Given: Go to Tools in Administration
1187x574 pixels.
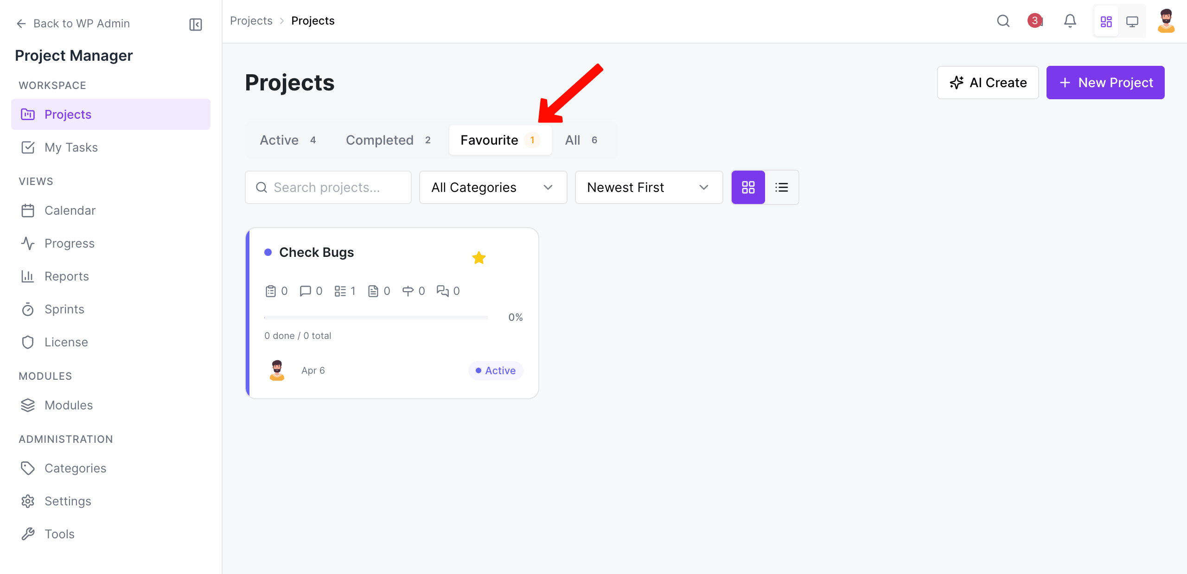Looking at the screenshot, I should [x=59, y=534].
